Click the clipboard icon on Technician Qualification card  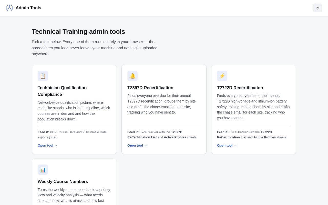point(43,76)
